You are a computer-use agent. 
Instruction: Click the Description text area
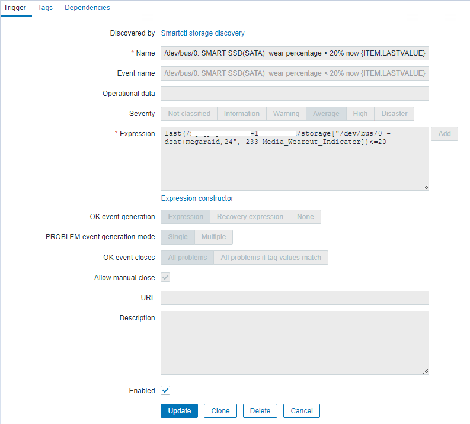coord(295,343)
